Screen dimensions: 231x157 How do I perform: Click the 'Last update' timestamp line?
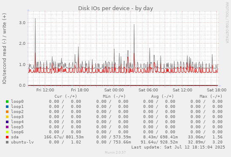pos(178,147)
